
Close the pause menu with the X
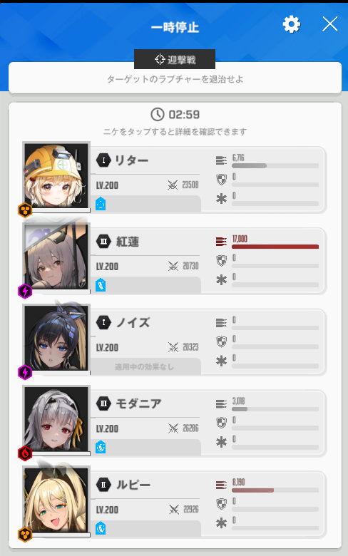pyautogui.click(x=330, y=24)
